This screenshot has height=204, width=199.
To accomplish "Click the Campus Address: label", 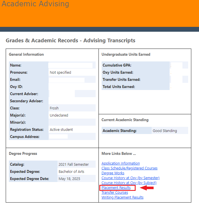I will 25,137.
